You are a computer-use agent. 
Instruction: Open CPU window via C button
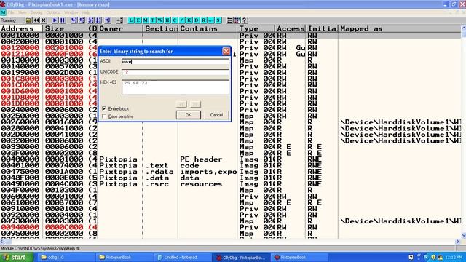tap(175, 20)
